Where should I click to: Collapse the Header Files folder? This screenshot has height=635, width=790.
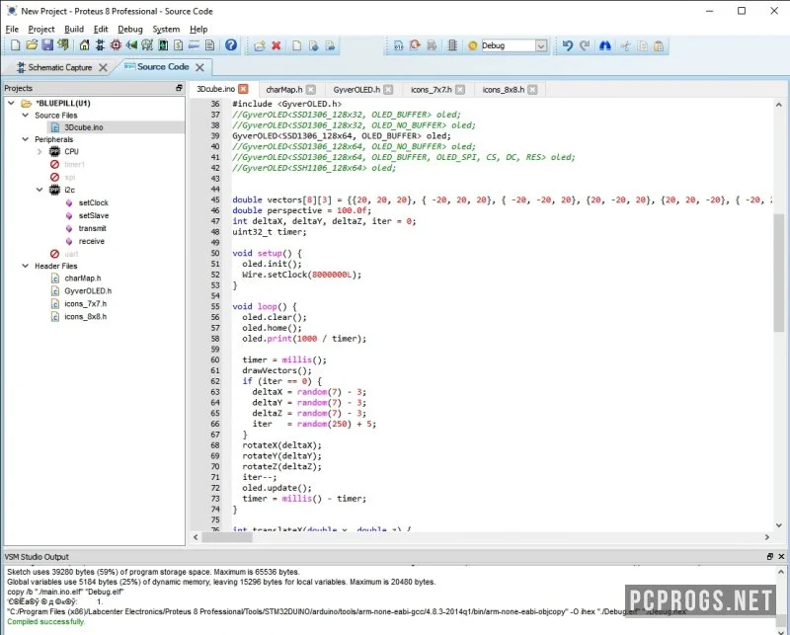(26, 266)
